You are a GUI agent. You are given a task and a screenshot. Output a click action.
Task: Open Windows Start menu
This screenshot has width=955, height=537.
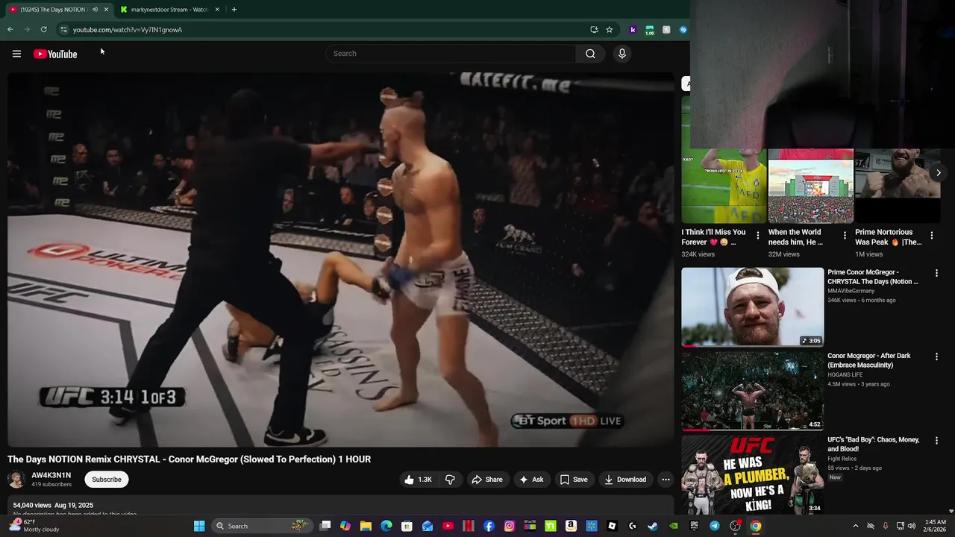coord(199,526)
